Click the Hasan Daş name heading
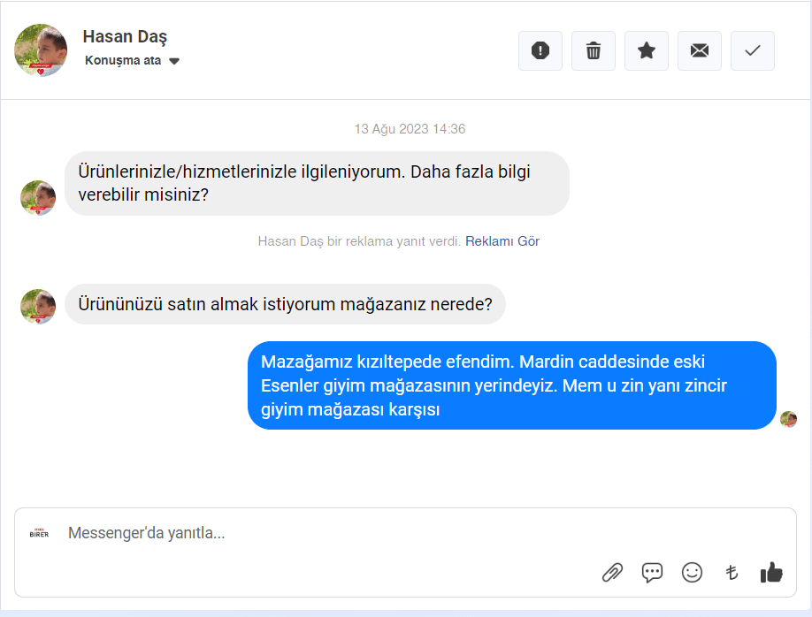This screenshot has height=617, width=812. tap(125, 37)
